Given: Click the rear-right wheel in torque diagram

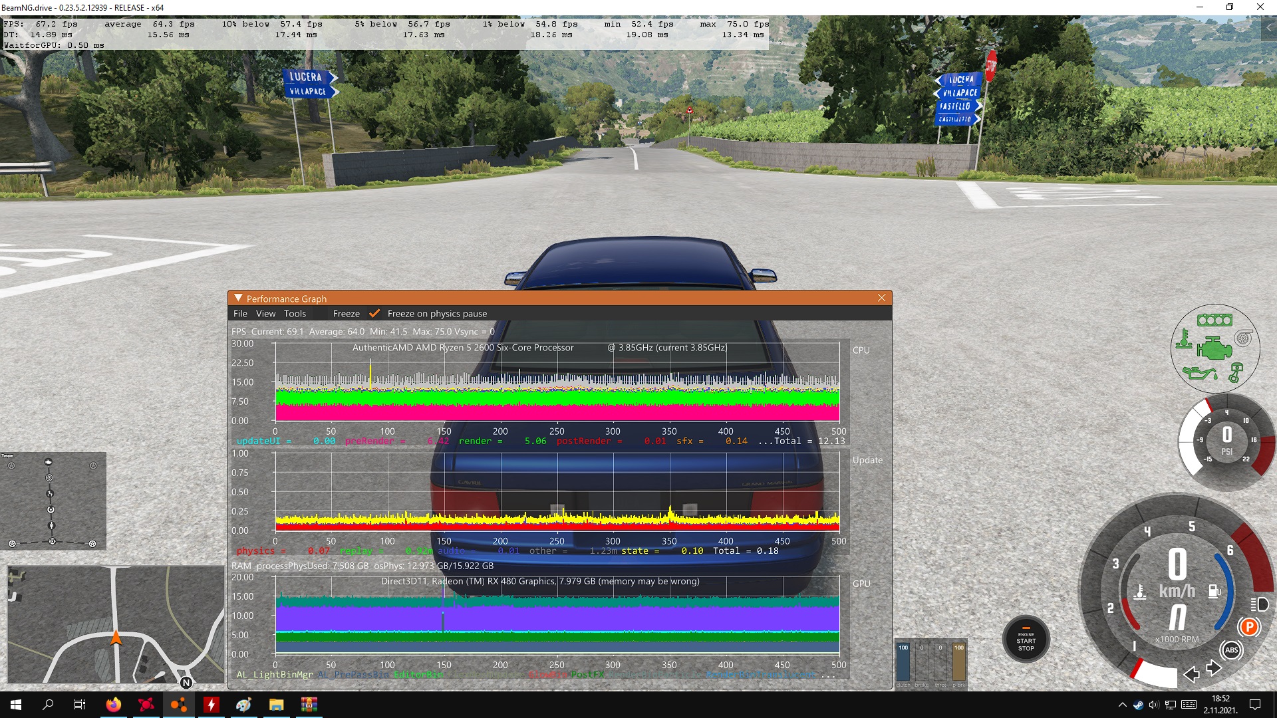Looking at the screenshot, I should point(92,544).
